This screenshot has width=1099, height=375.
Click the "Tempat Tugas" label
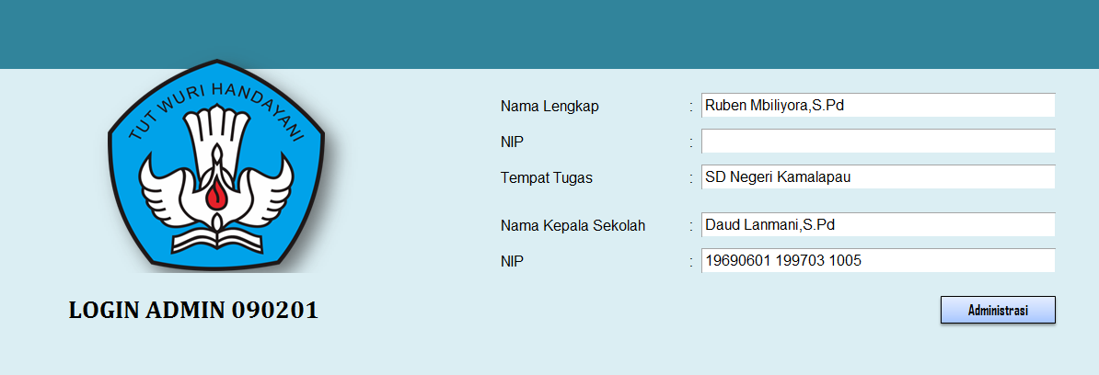tap(547, 177)
